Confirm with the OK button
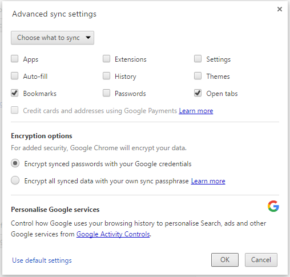The width and height of the screenshot is (290, 277). 225,260
